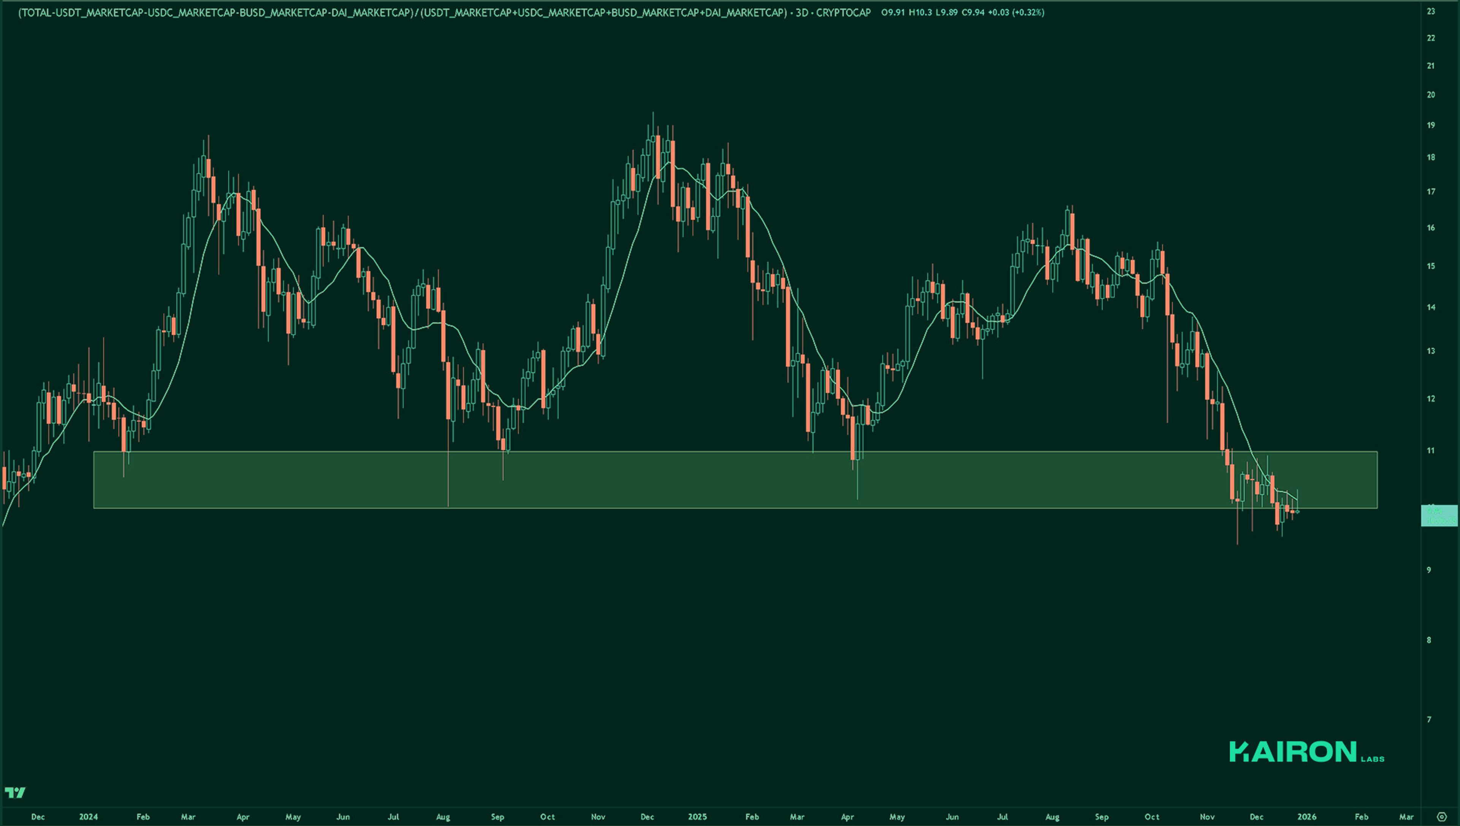Click price level 23 on axis
The width and height of the screenshot is (1460, 826).
(1431, 11)
